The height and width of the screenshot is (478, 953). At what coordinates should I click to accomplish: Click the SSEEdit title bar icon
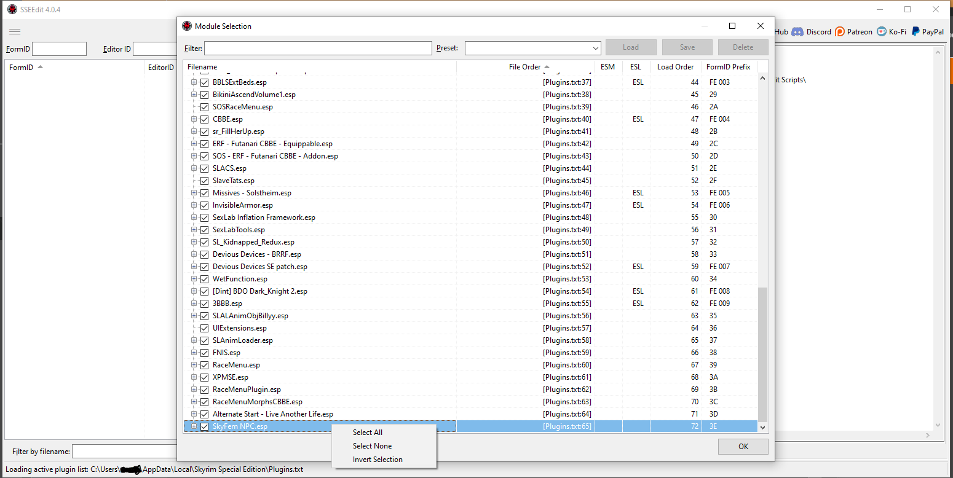[12, 10]
